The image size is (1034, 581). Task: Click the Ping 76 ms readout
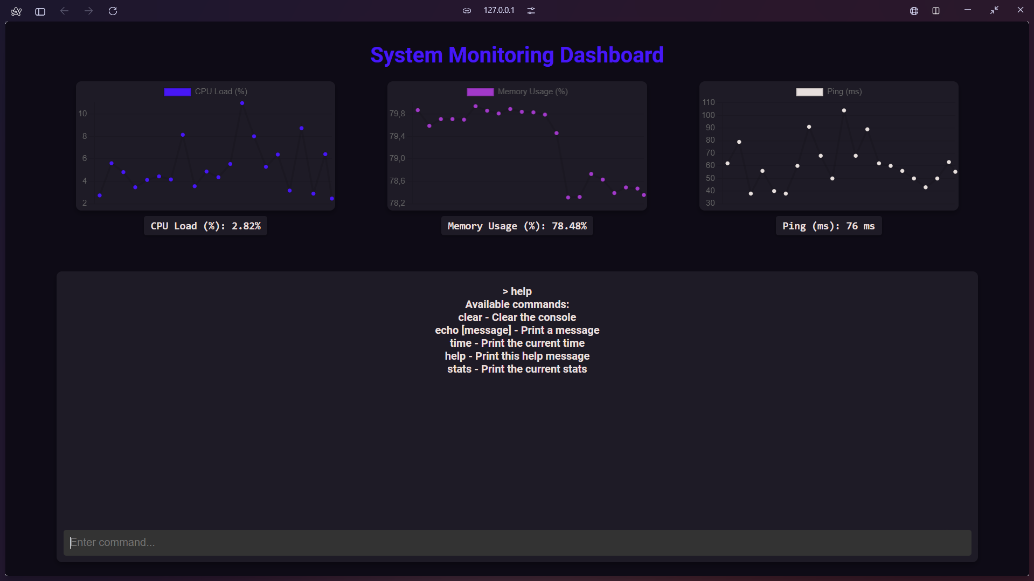click(828, 226)
